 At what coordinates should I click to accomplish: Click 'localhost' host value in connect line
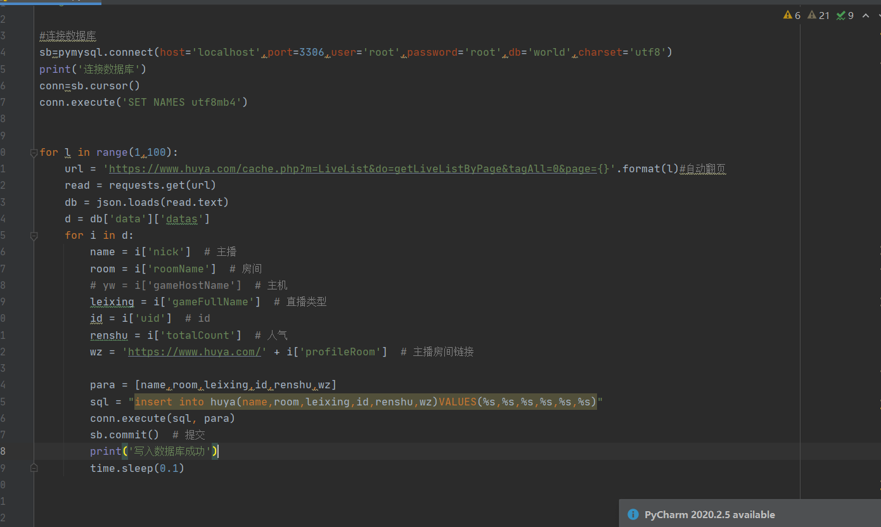(226, 52)
